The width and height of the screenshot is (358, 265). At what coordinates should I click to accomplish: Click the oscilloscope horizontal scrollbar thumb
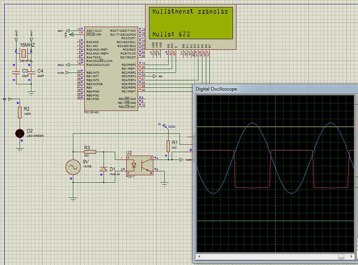tap(341, 256)
